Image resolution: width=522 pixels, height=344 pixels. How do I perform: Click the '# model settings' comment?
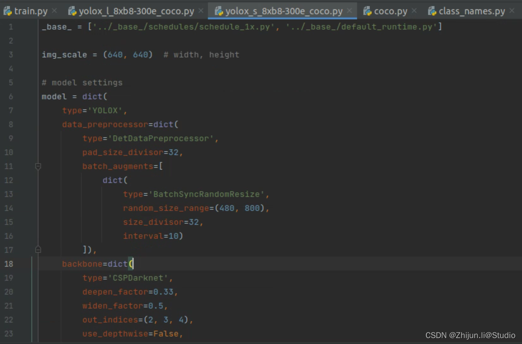(x=82, y=83)
